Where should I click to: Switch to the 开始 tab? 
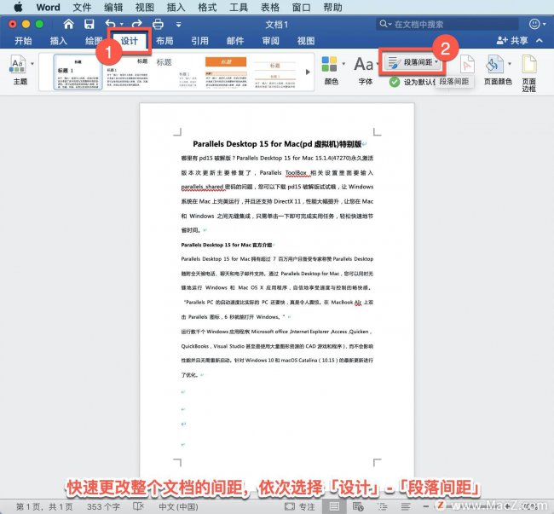[23, 41]
